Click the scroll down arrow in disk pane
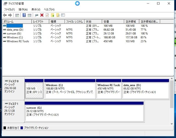Viewport: 176px width, 138px height. tap(172, 124)
